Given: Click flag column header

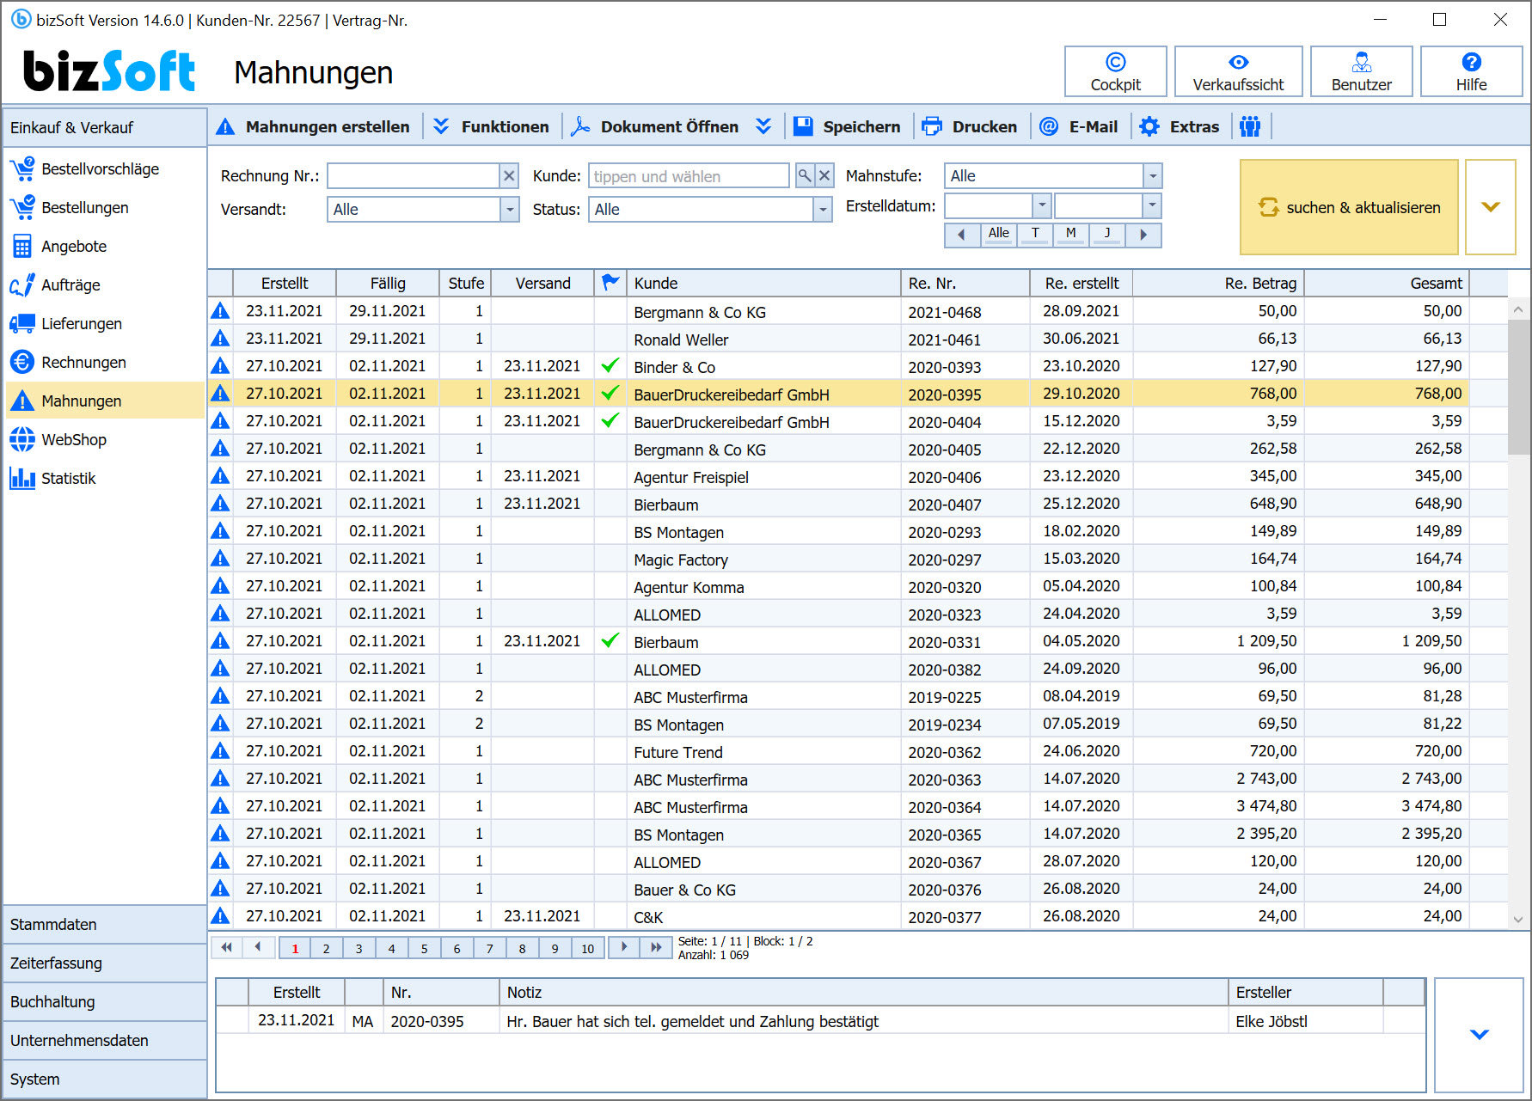Looking at the screenshot, I should point(610,283).
